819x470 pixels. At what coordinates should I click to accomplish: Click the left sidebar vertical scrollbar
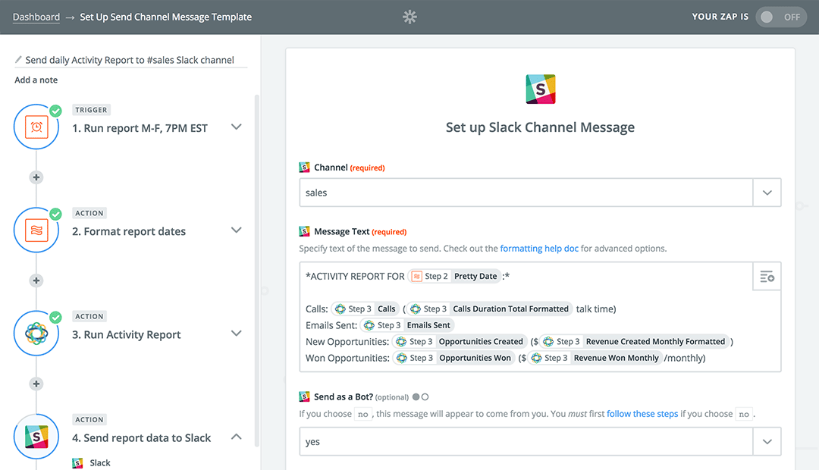[256, 271]
